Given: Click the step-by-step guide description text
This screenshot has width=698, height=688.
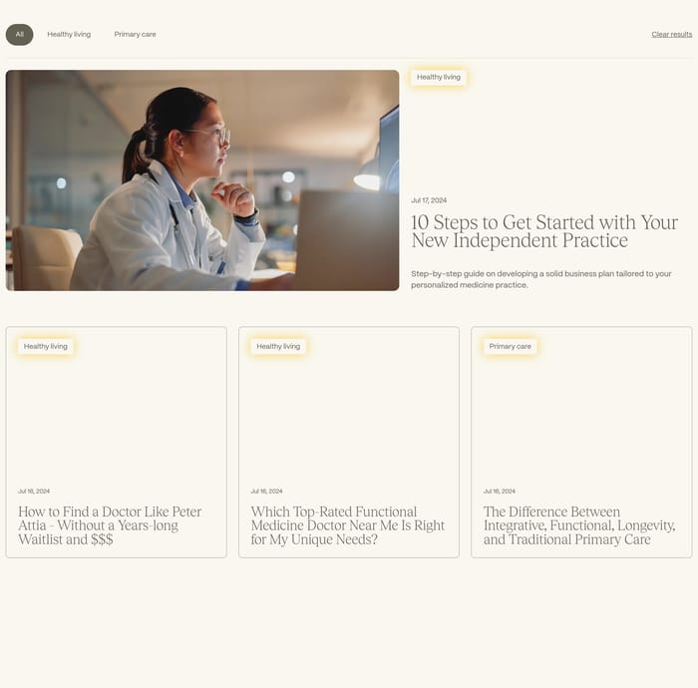Looking at the screenshot, I should (540, 279).
